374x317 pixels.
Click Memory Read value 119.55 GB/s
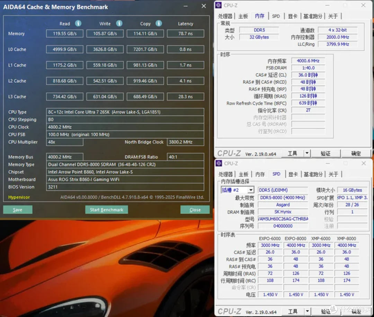coord(65,34)
